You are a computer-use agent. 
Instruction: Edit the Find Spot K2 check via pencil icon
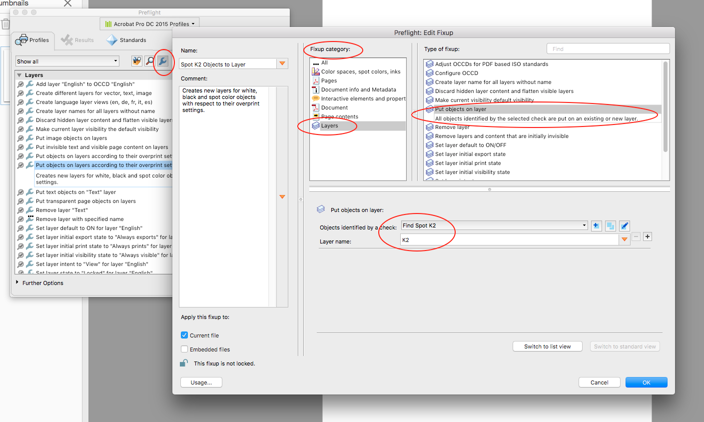624,225
